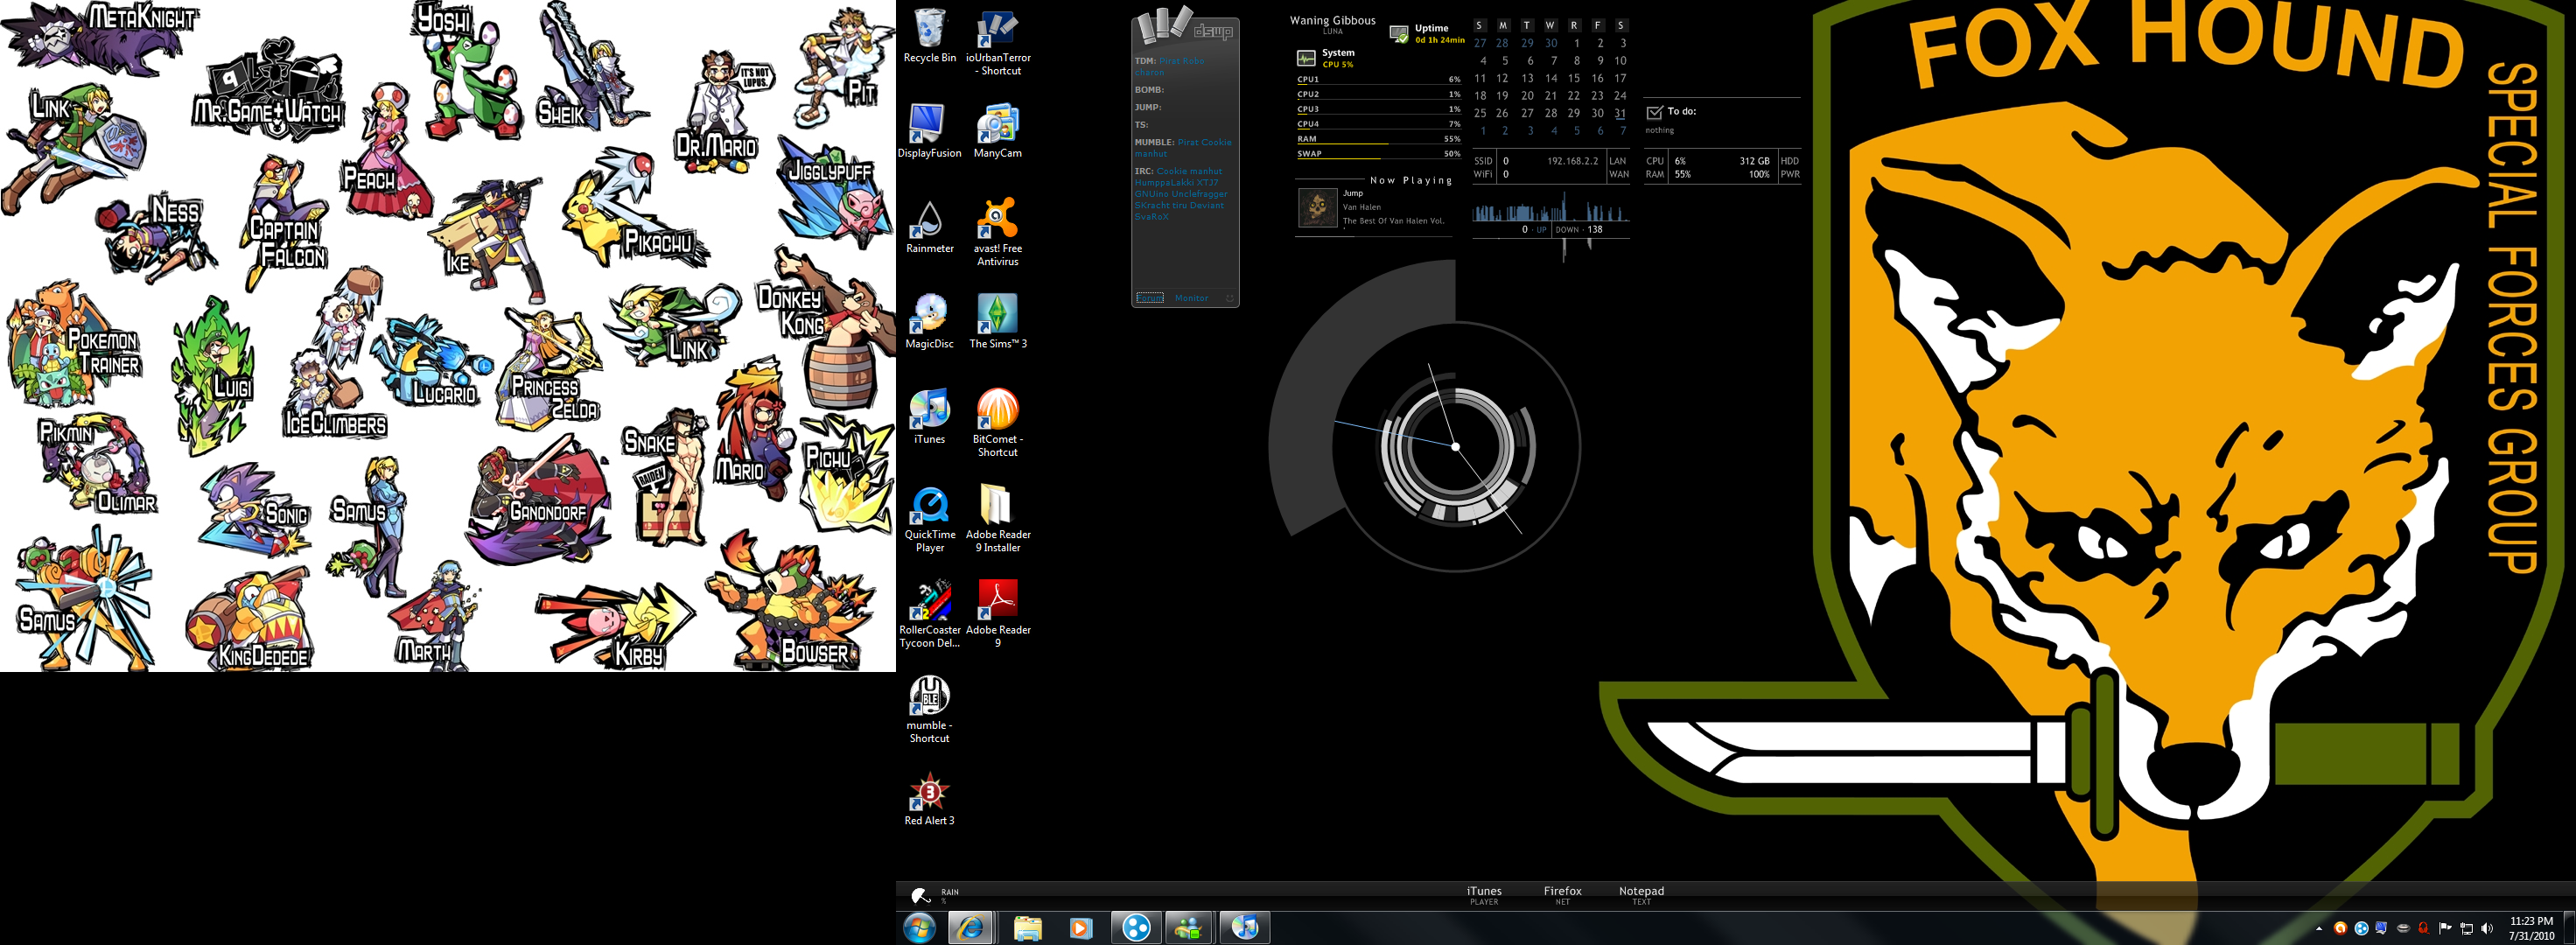
Task: Click the System CPU graph icon
Action: point(1306,58)
